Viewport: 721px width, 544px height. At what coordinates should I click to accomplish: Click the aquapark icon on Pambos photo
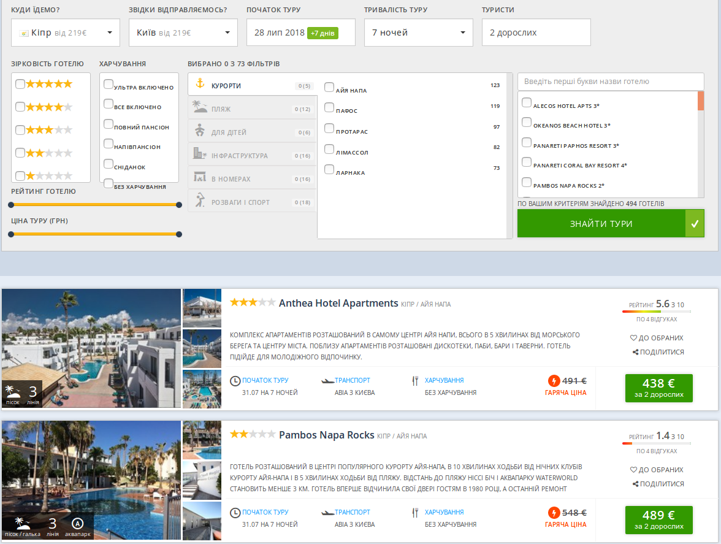(77, 524)
